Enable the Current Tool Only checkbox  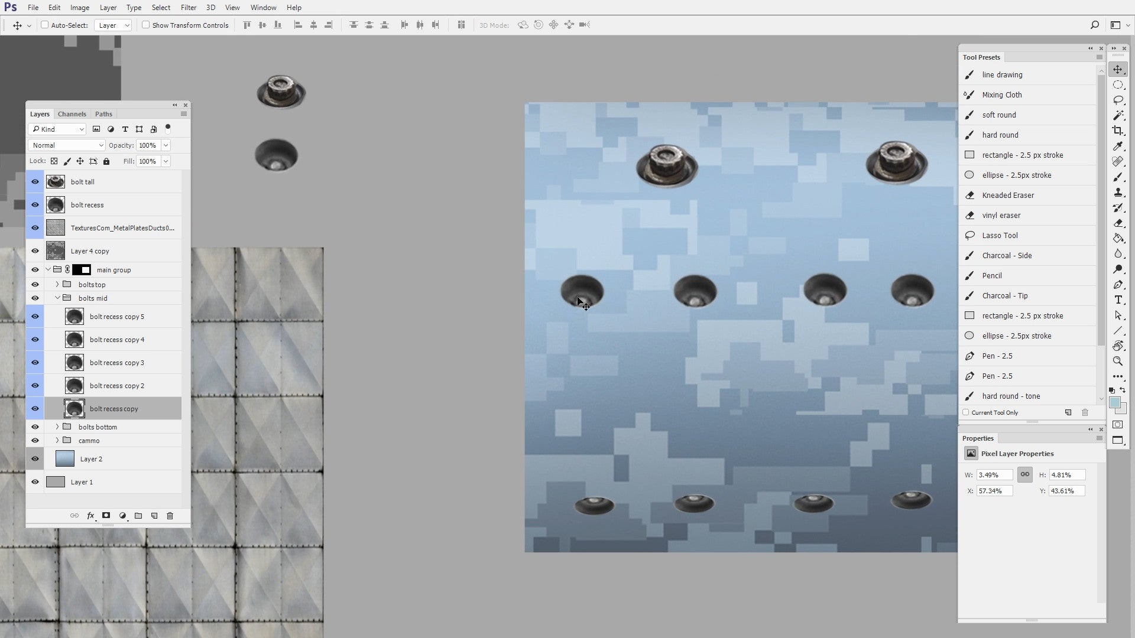(965, 412)
